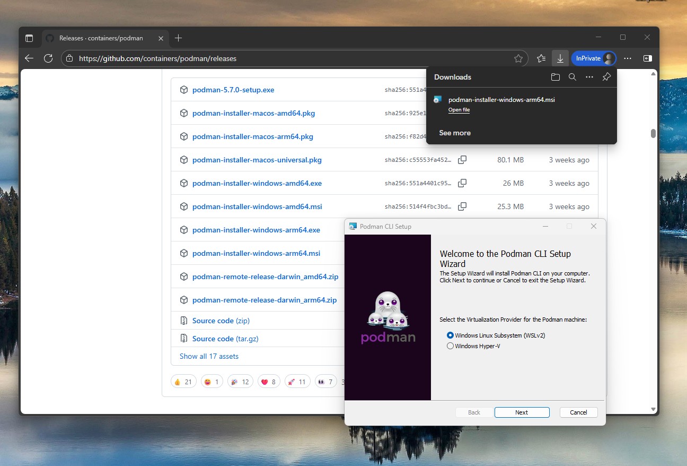Cancel the Podman CLI Setup wizard

[x=578, y=412]
